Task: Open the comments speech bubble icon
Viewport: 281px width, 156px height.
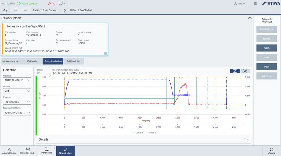Action: point(60,3)
